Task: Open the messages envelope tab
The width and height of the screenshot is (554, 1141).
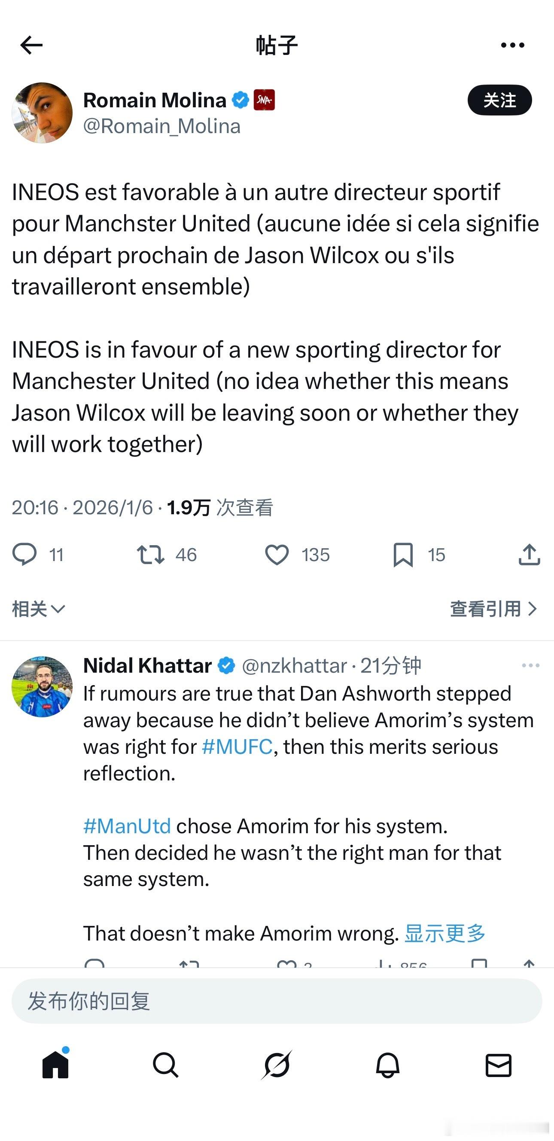Action: [x=499, y=1065]
